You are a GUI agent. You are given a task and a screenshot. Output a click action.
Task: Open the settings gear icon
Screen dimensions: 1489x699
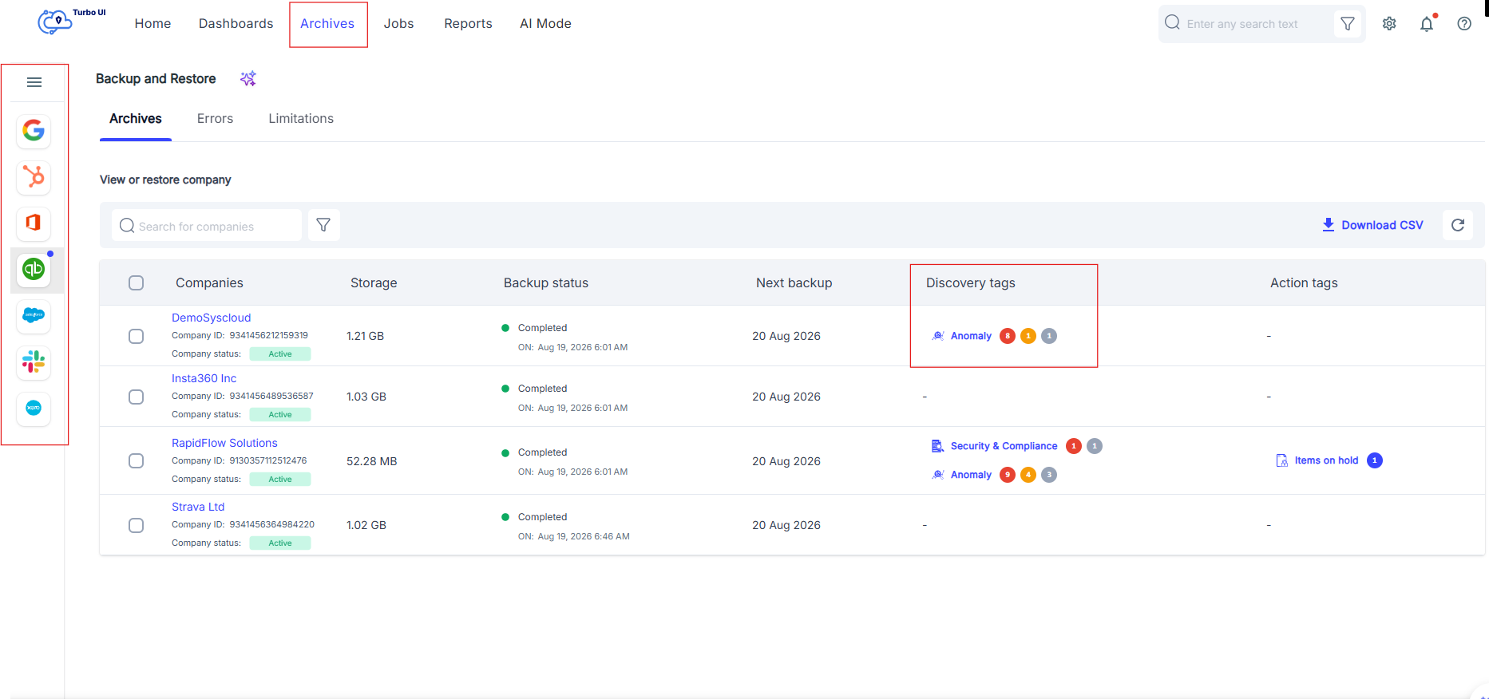(1389, 24)
